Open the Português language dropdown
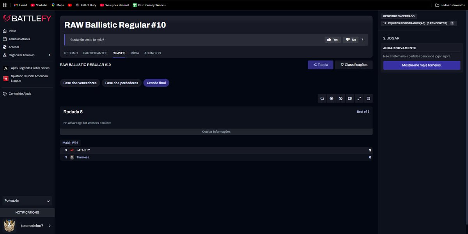 click(27, 201)
